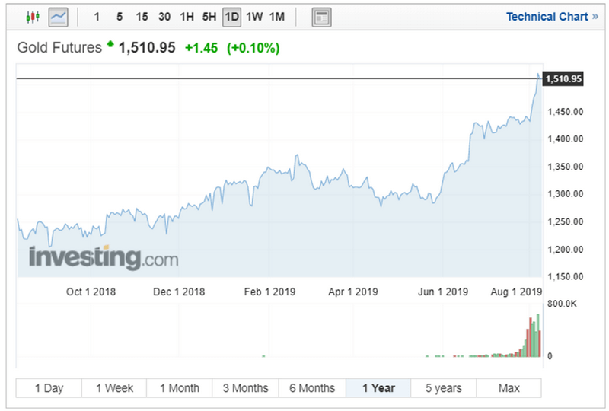Open the chart layout panel icon
The height and width of the screenshot is (411, 609).
pyautogui.click(x=321, y=17)
